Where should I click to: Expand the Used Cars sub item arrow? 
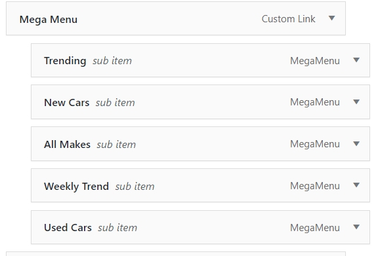pyautogui.click(x=356, y=227)
